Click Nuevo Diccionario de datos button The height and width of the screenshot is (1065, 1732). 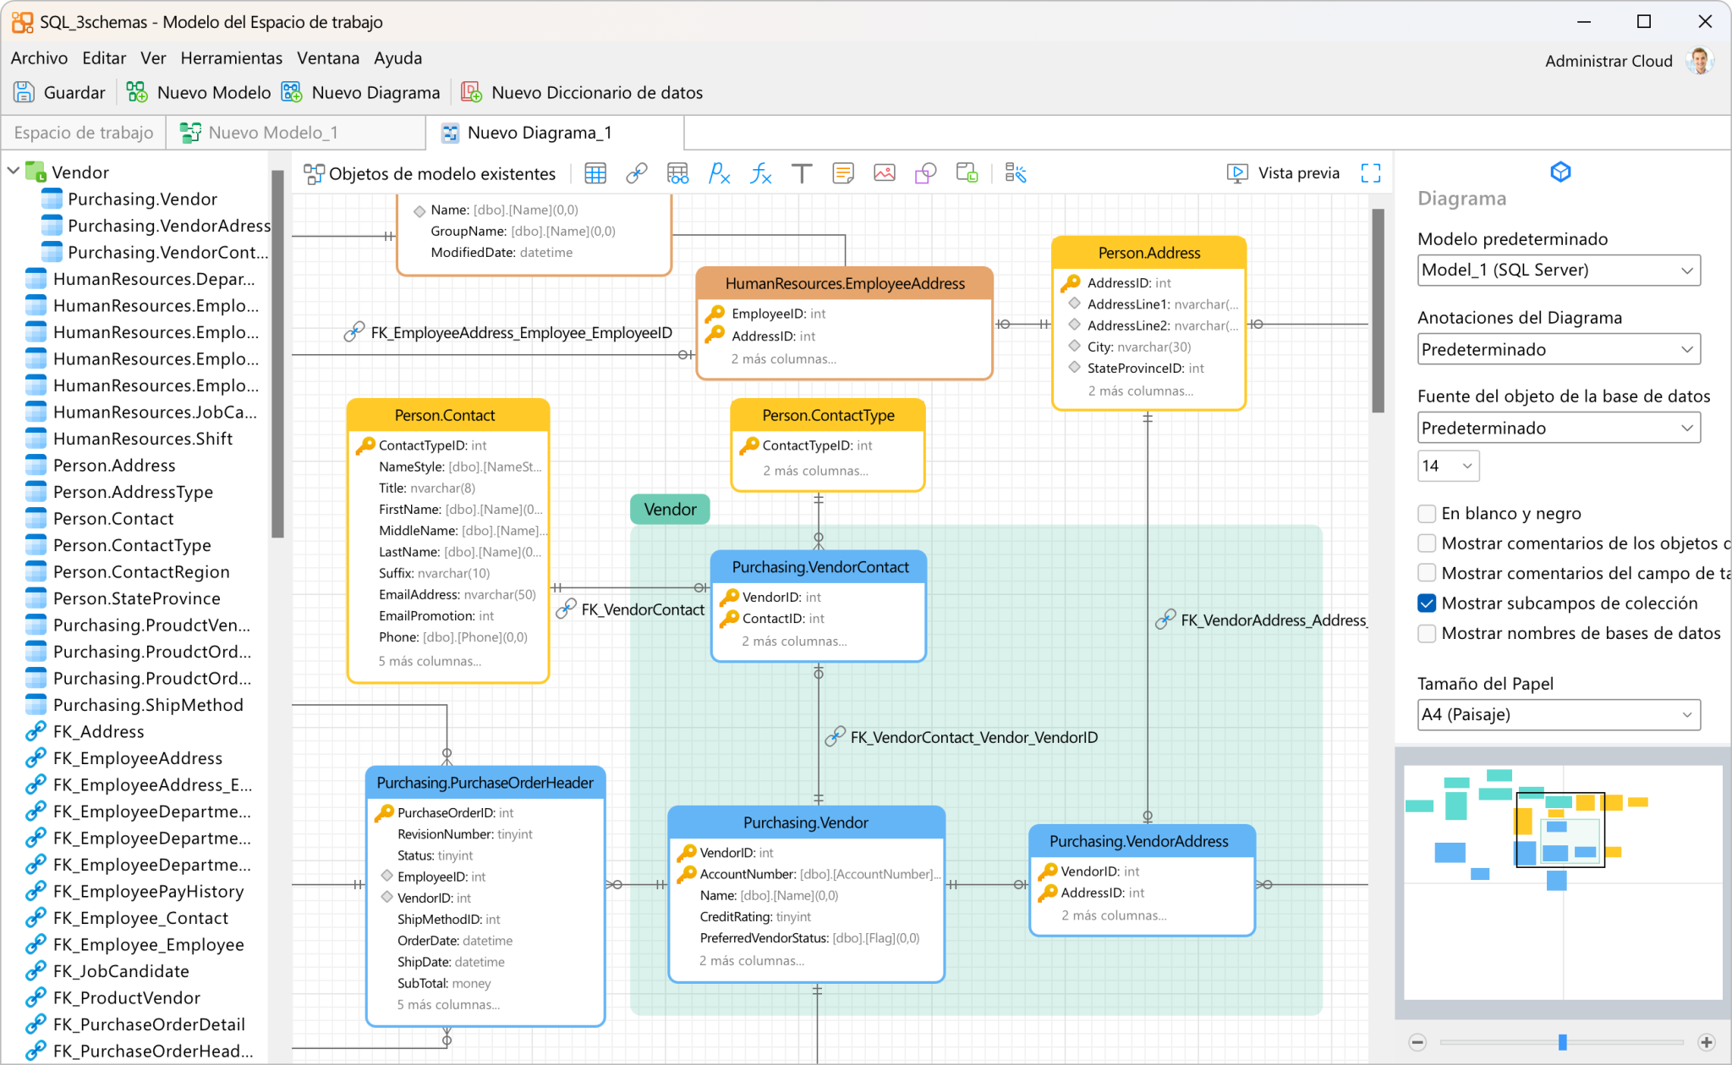pyautogui.click(x=582, y=93)
